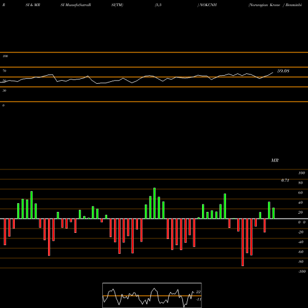
Task: Open the mini oscillator chart thumbnail
Action: tap(152, 295)
